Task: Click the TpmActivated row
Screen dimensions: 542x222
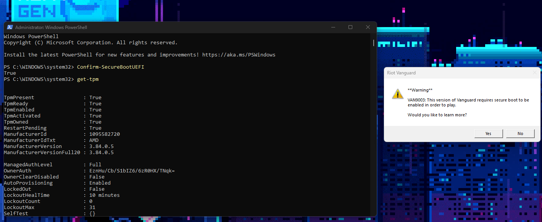Action: (53, 116)
